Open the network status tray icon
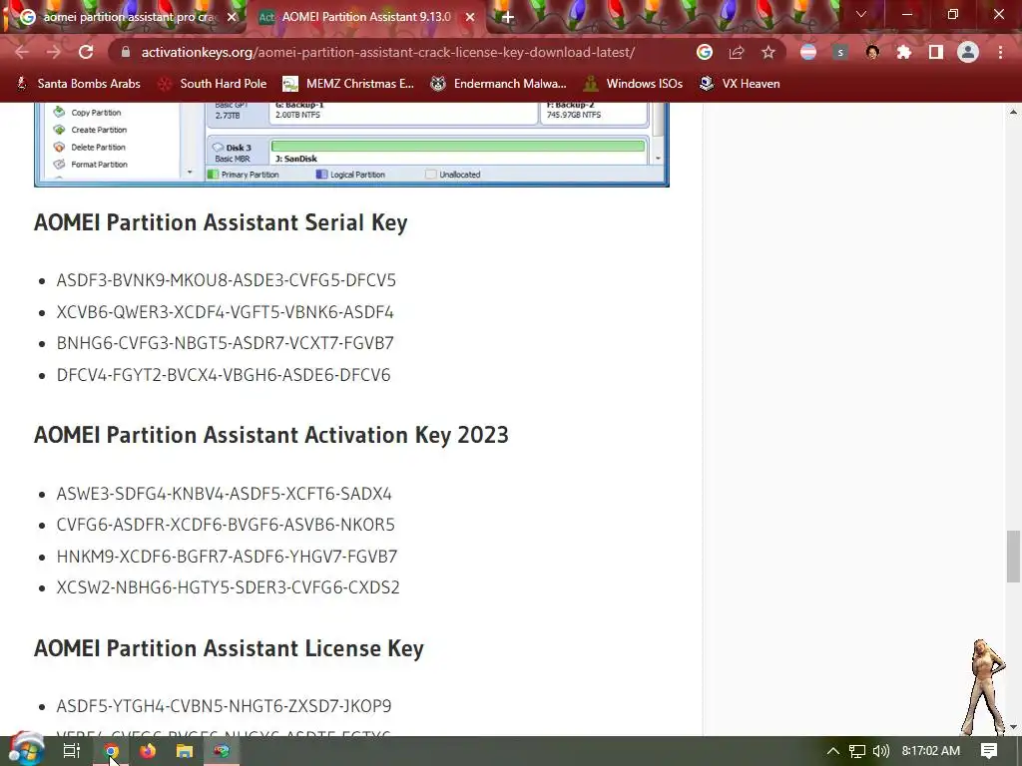1022x766 pixels. [x=857, y=751]
